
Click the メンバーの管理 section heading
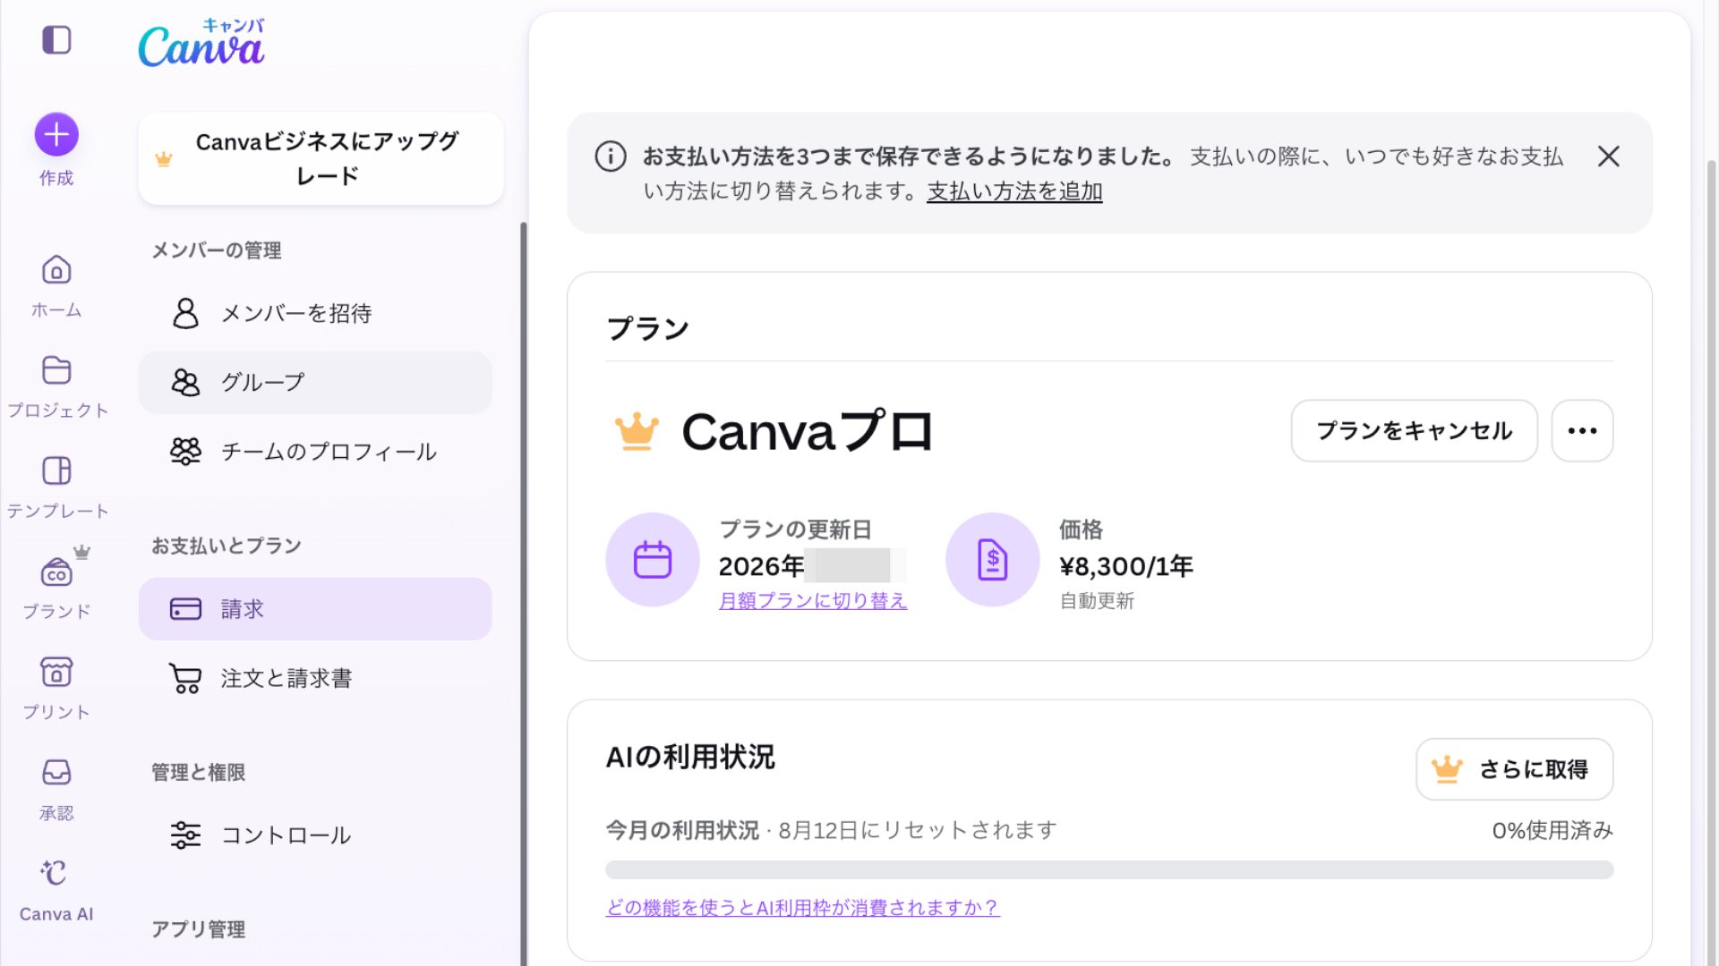216,250
